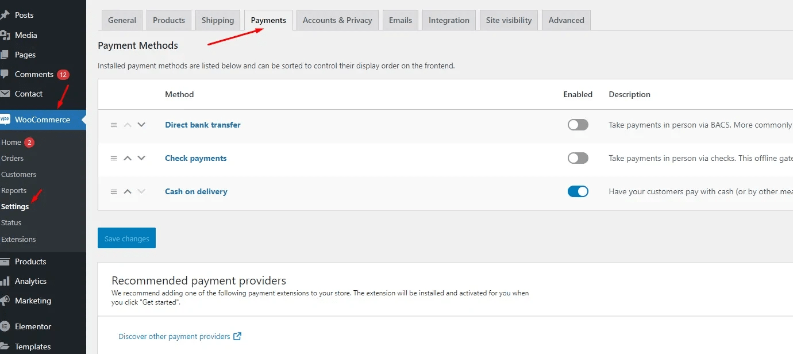Open the Accounts & Privacy tab
This screenshot has height=354, width=793.
(337, 20)
